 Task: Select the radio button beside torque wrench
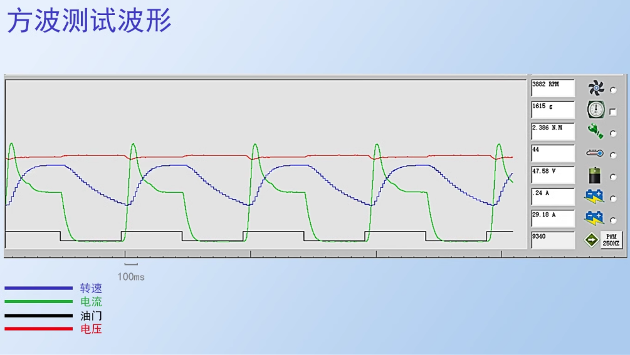coord(613,133)
